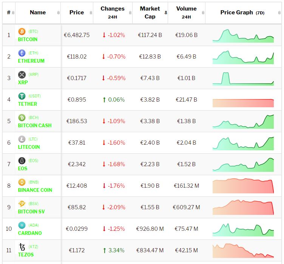Click the Tether coin icon
This screenshot has height=264, width=284.
(22, 96)
